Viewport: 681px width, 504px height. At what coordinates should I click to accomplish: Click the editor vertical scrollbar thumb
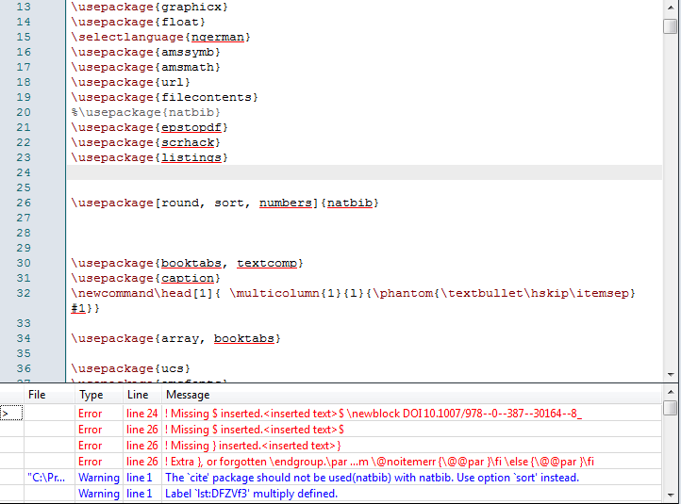click(671, 26)
